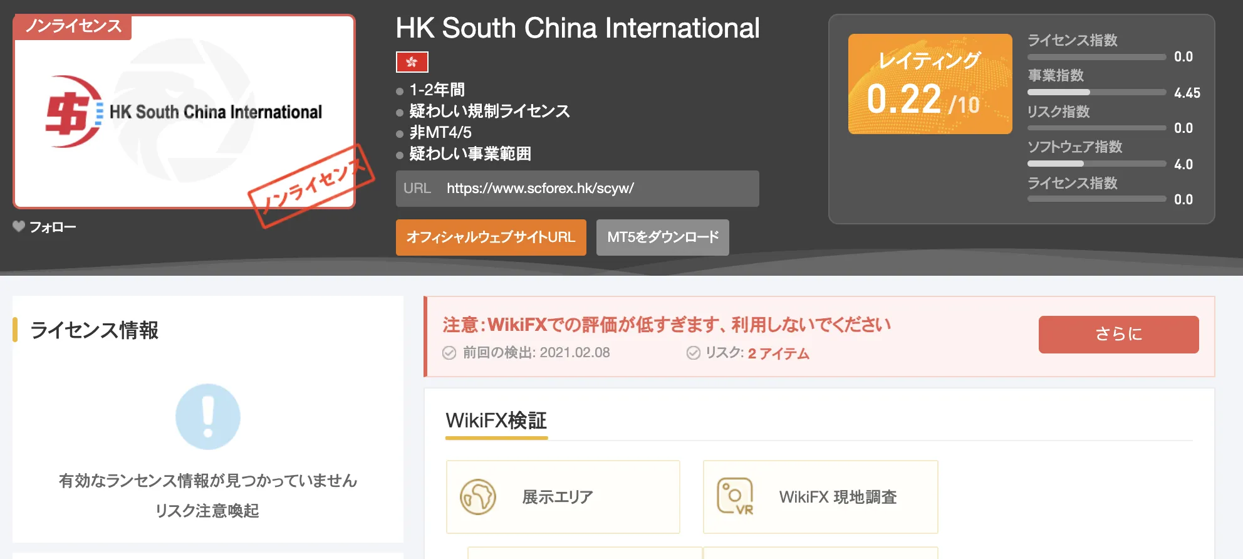Click the red WikiFX low rating warning headline

pyautogui.click(x=667, y=325)
